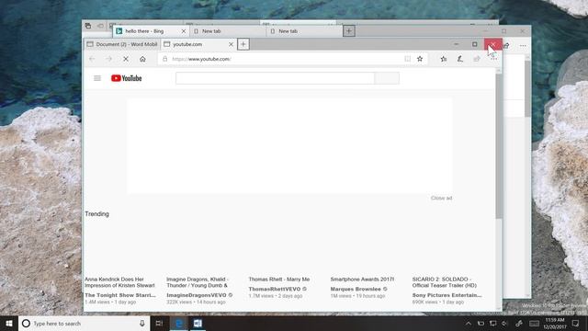This screenshot has width=588, height=331.
Task: Go to the browser home page
Action: (142, 59)
